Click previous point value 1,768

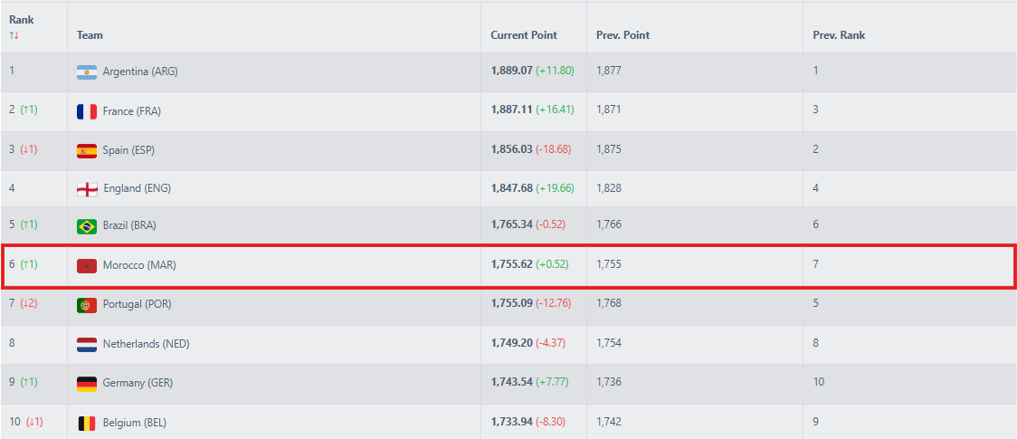pyautogui.click(x=608, y=303)
